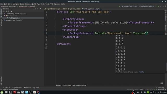
Task: Click the LF line separator indicator
Action: (145, 90)
